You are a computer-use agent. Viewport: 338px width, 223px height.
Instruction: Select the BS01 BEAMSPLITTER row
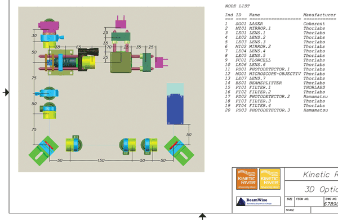click(280, 83)
